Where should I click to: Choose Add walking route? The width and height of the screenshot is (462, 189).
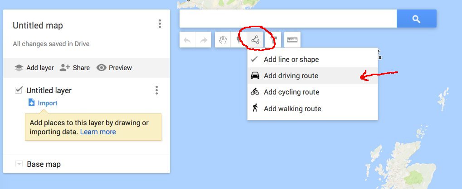coord(292,109)
